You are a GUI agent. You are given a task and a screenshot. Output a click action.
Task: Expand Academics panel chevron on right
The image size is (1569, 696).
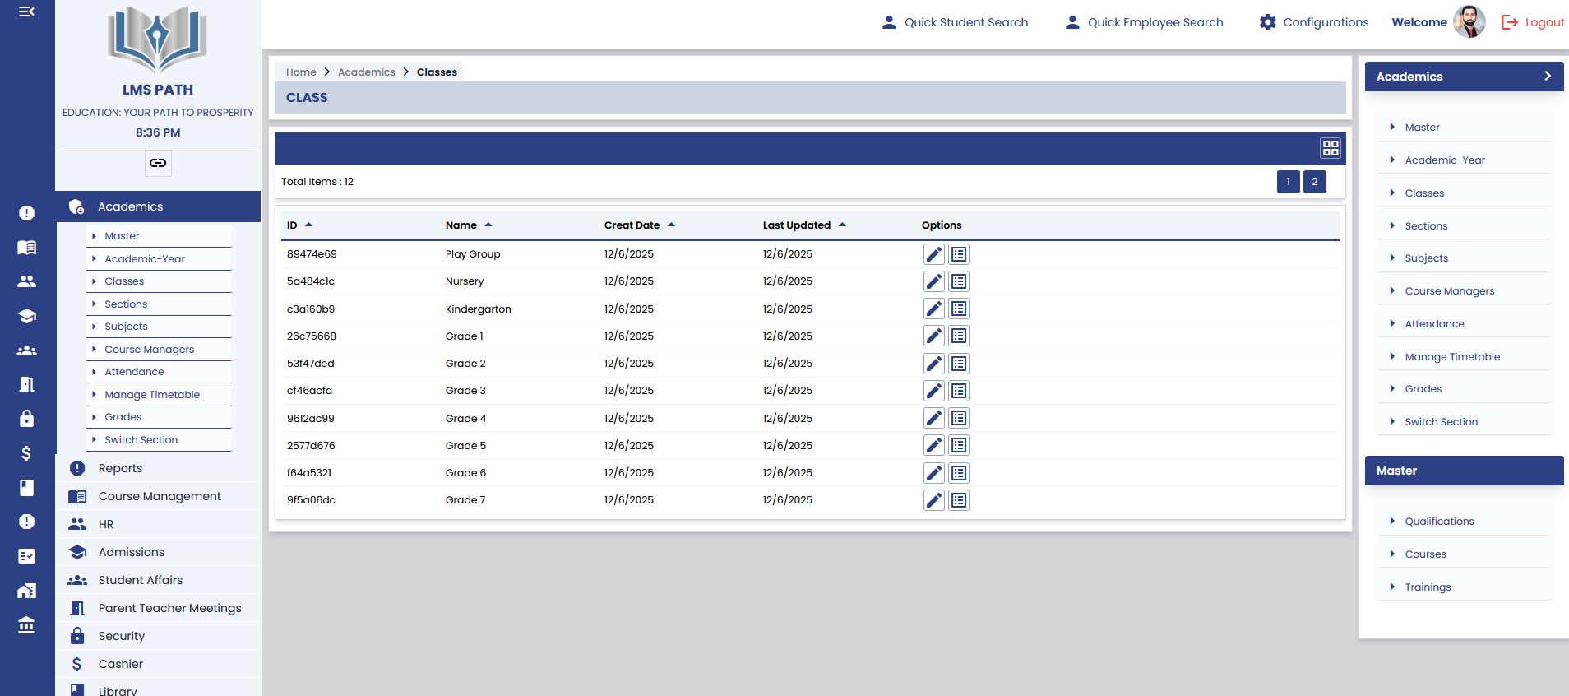click(x=1547, y=76)
